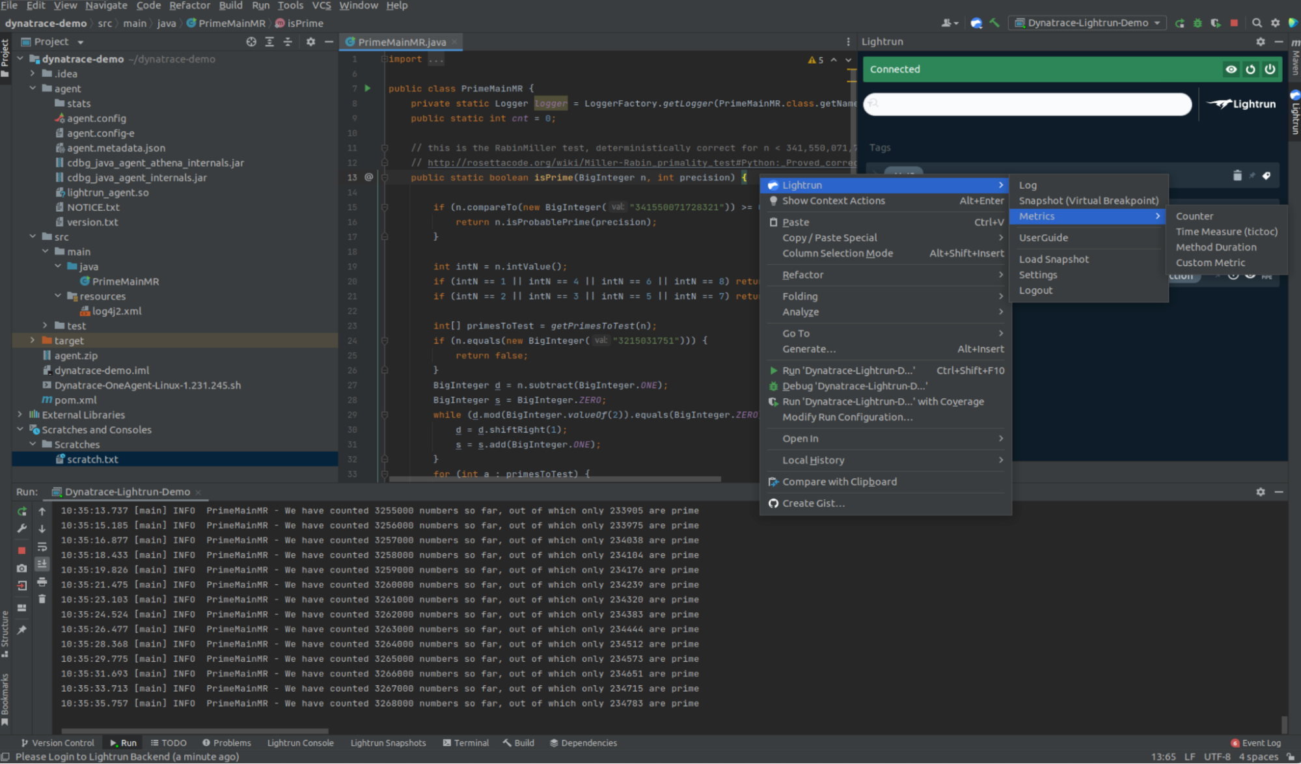The image size is (1301, 764).
Task: Open the Dynatrace-Lightrun-Demo run configuration dropdown
Action: pos(1088,23)
